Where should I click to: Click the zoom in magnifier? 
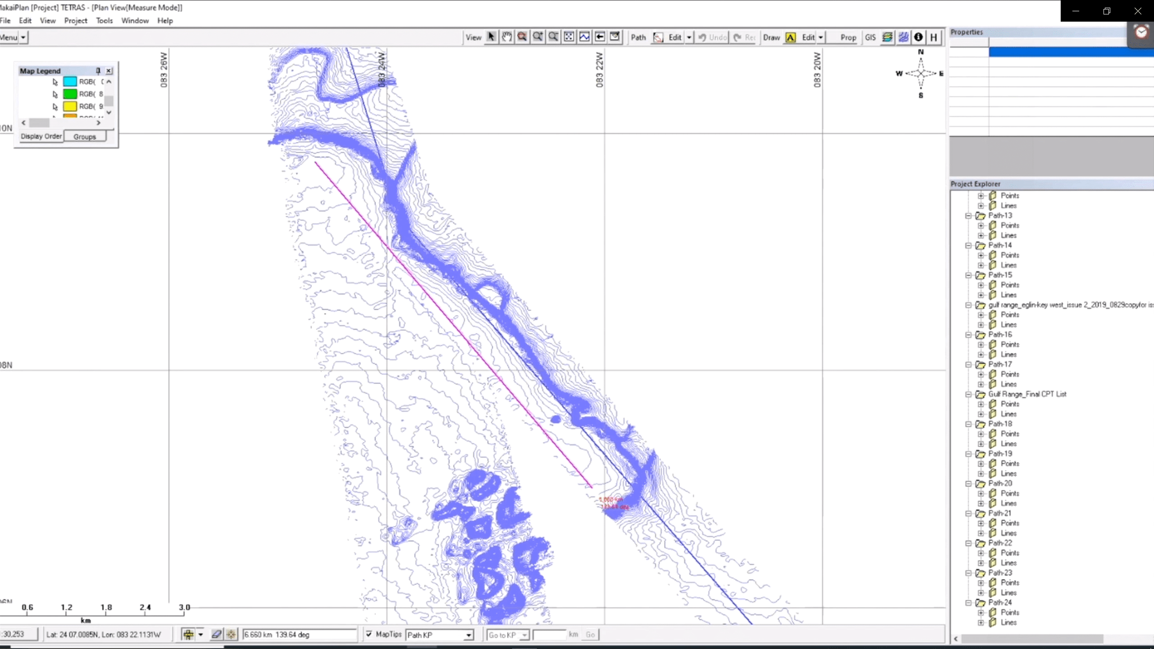(537, 37)
